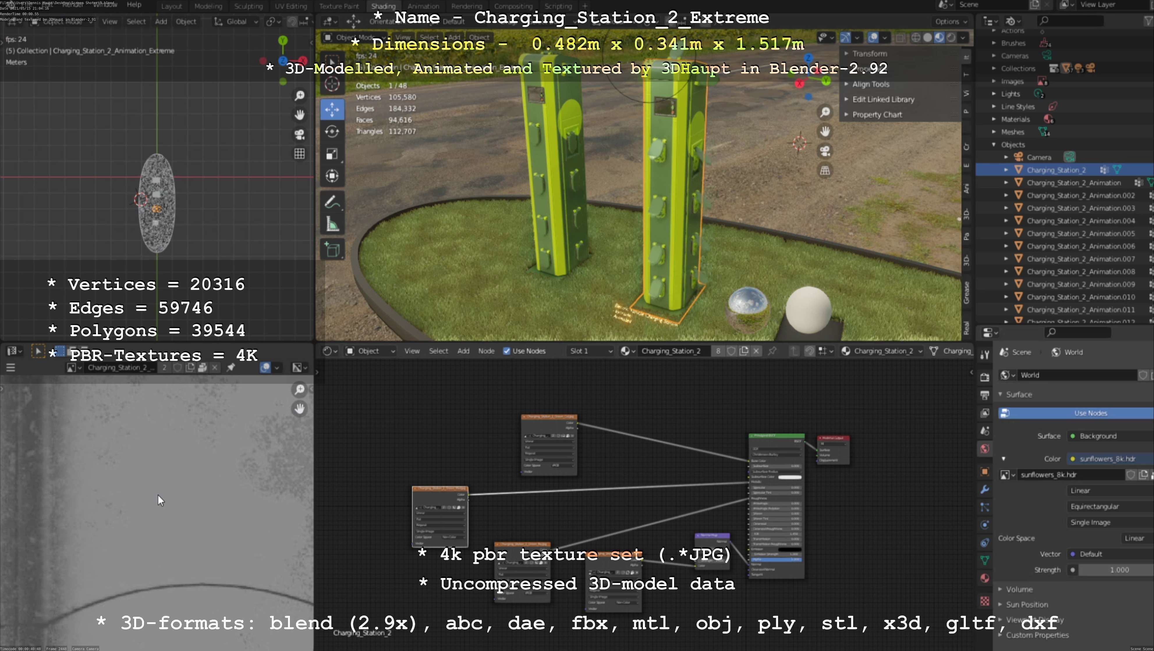The image size is (1154, 651).
Task: Toggle the Use Nodes button in World surface
Action: (1076, 413)
